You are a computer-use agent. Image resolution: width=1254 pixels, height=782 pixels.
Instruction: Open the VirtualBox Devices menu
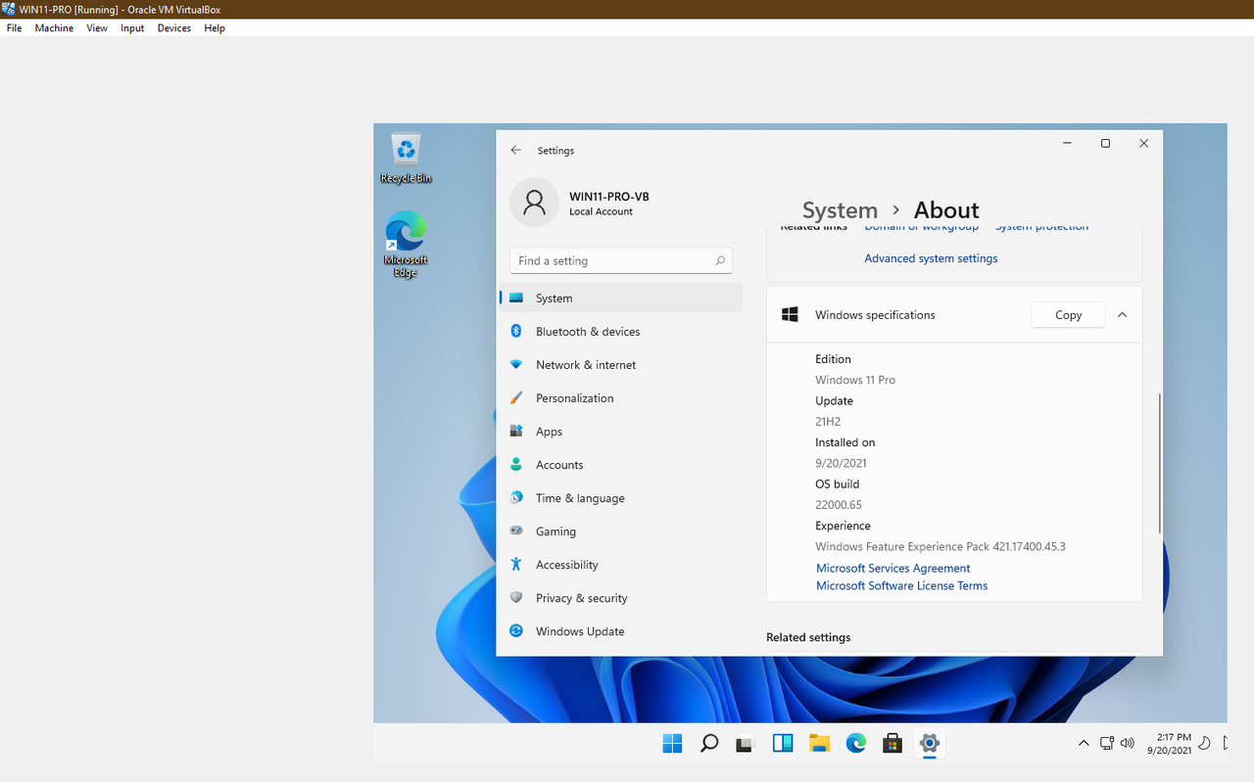[x=174, y=28]
